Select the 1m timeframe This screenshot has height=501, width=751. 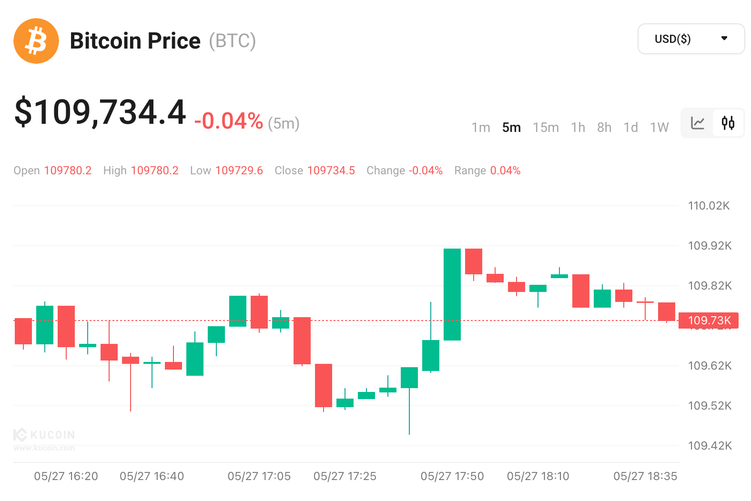point(481,128)
